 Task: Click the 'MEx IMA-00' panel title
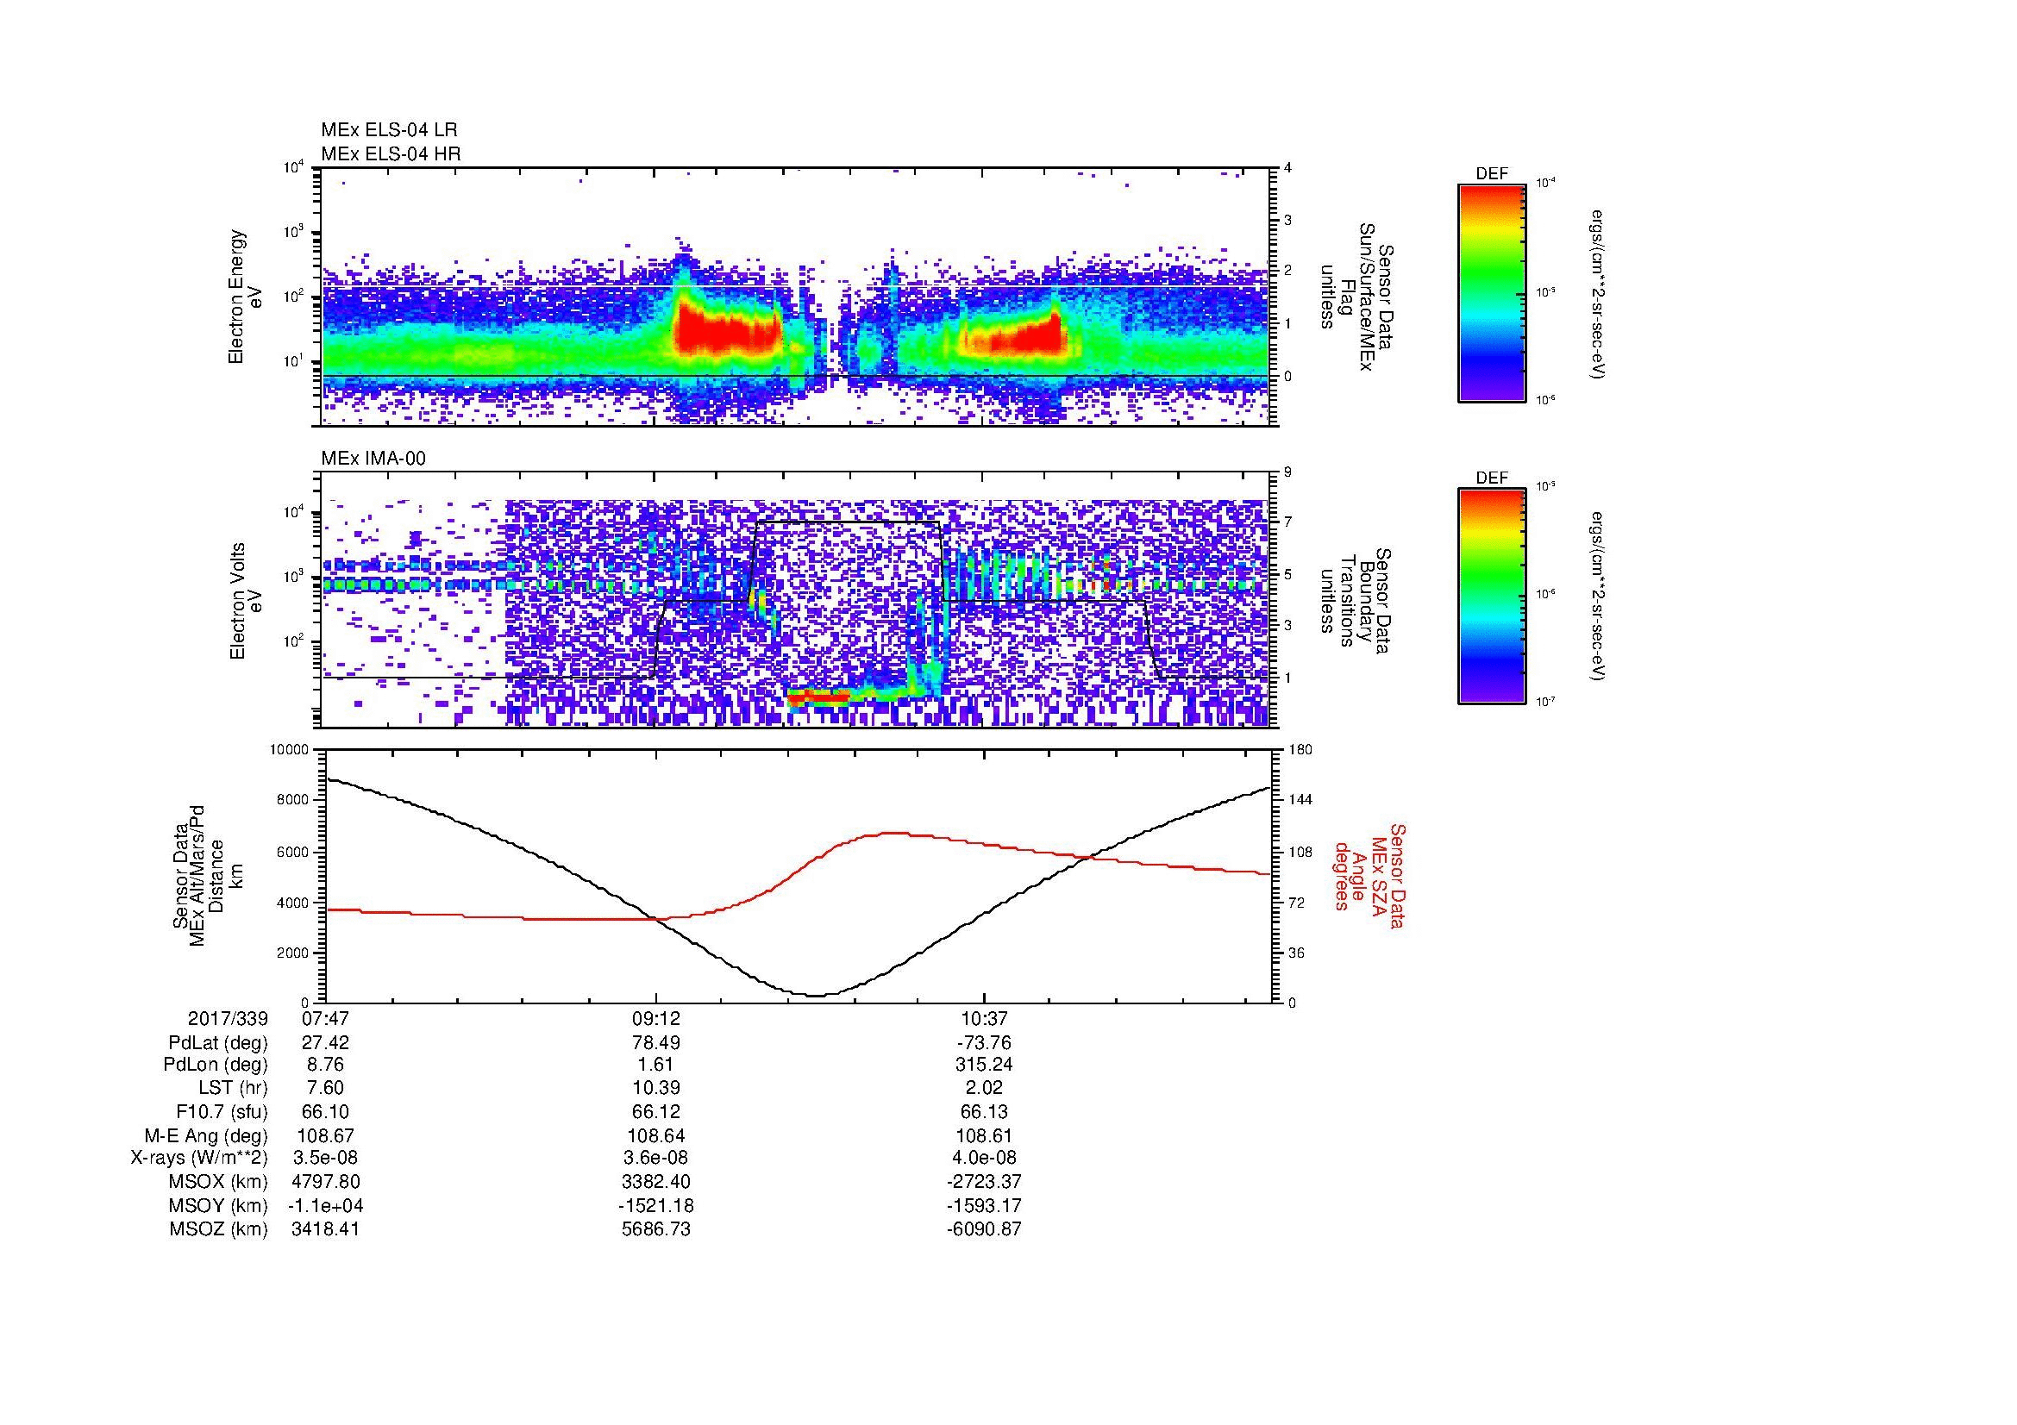[373, 459]
